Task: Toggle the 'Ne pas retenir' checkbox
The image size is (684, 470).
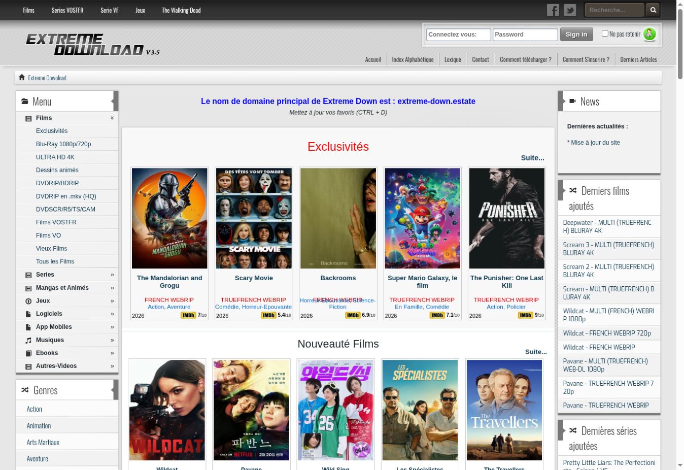Action: pos(605,33)
